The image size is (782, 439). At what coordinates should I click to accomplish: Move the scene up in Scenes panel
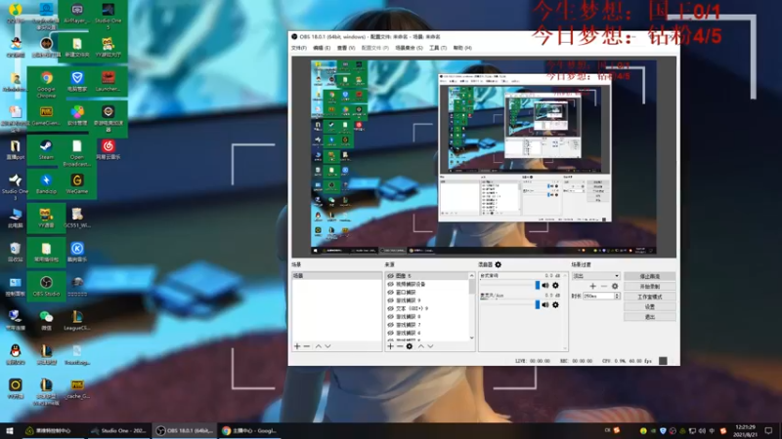pyautogui.click(x=319, y=346)
